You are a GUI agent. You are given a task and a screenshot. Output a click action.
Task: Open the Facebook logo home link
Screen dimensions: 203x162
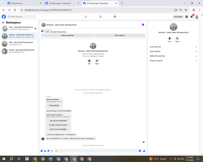coord(4,17)
